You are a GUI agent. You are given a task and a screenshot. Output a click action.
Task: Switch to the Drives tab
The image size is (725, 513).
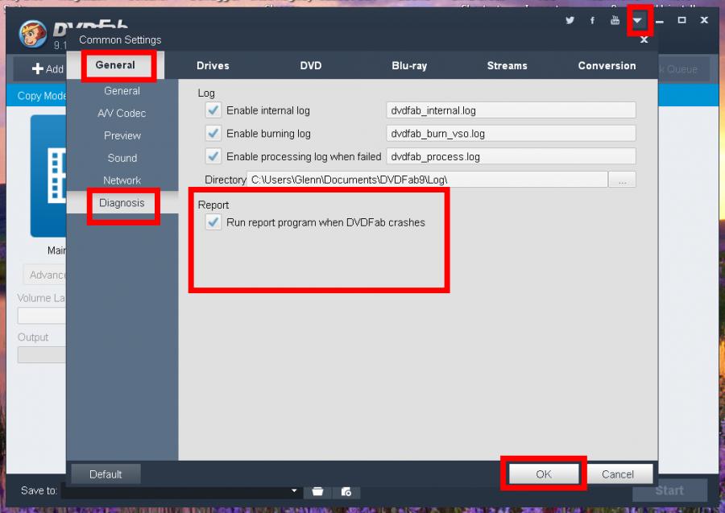[213, 65]
